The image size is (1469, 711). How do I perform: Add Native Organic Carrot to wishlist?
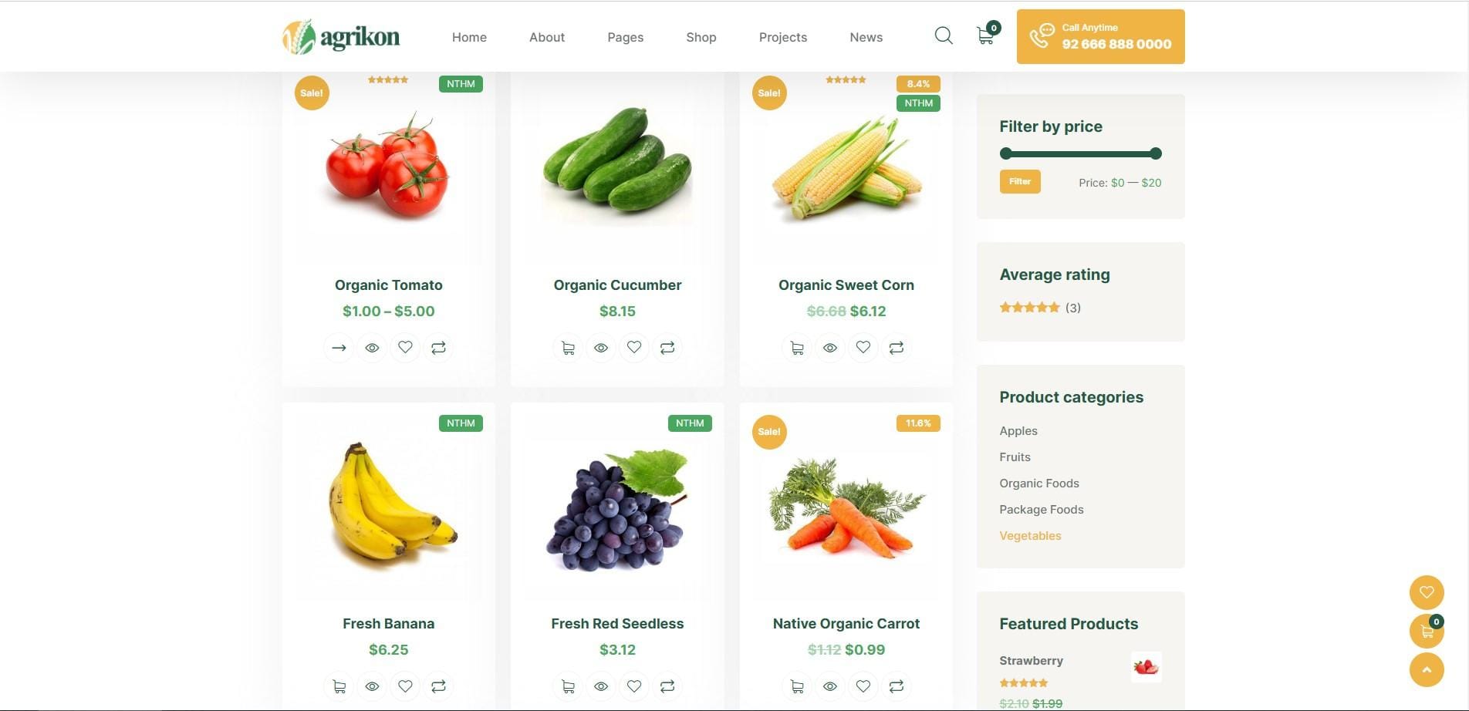pyautogui.click(x=863, y=686)
